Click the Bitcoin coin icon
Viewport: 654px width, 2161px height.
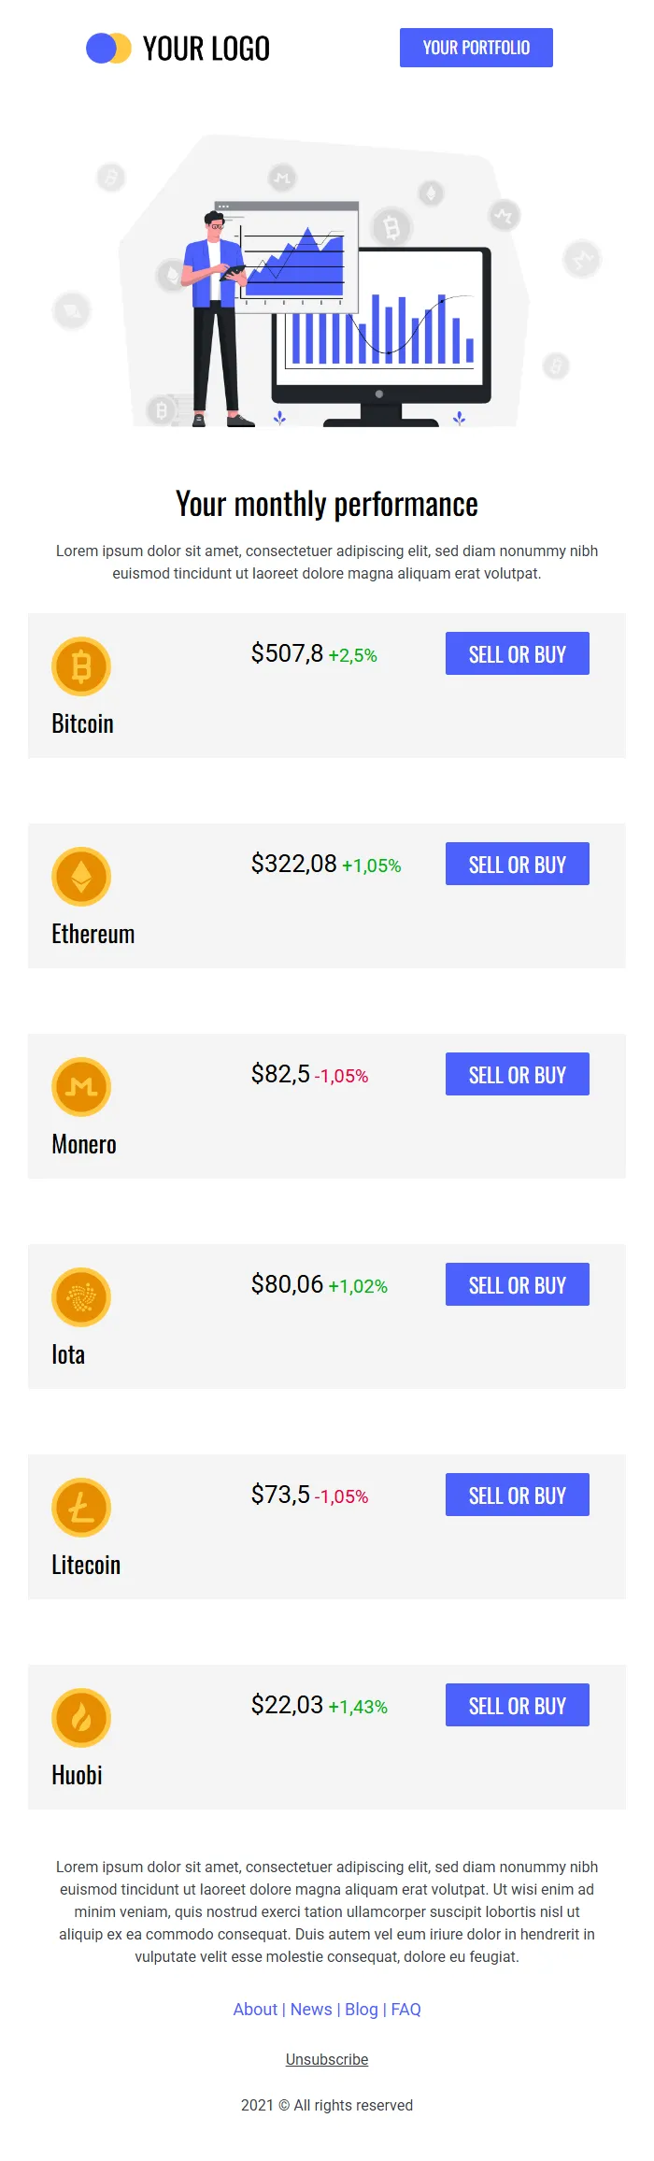tap(81, 666)
